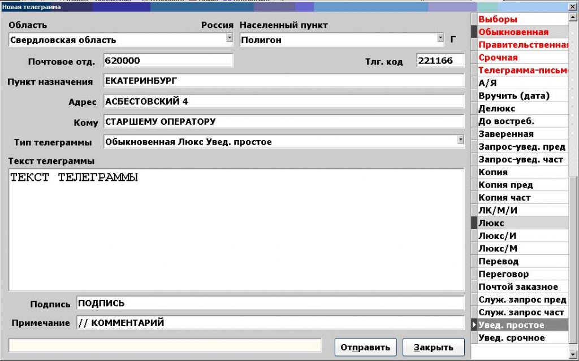579x361 pixels.
Task: Focus the Тлг. код field
Action: (440, 60)
